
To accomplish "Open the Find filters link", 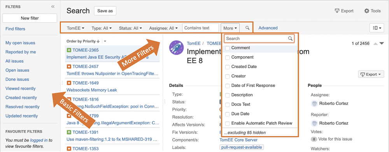I will click(x=16, y=29).
